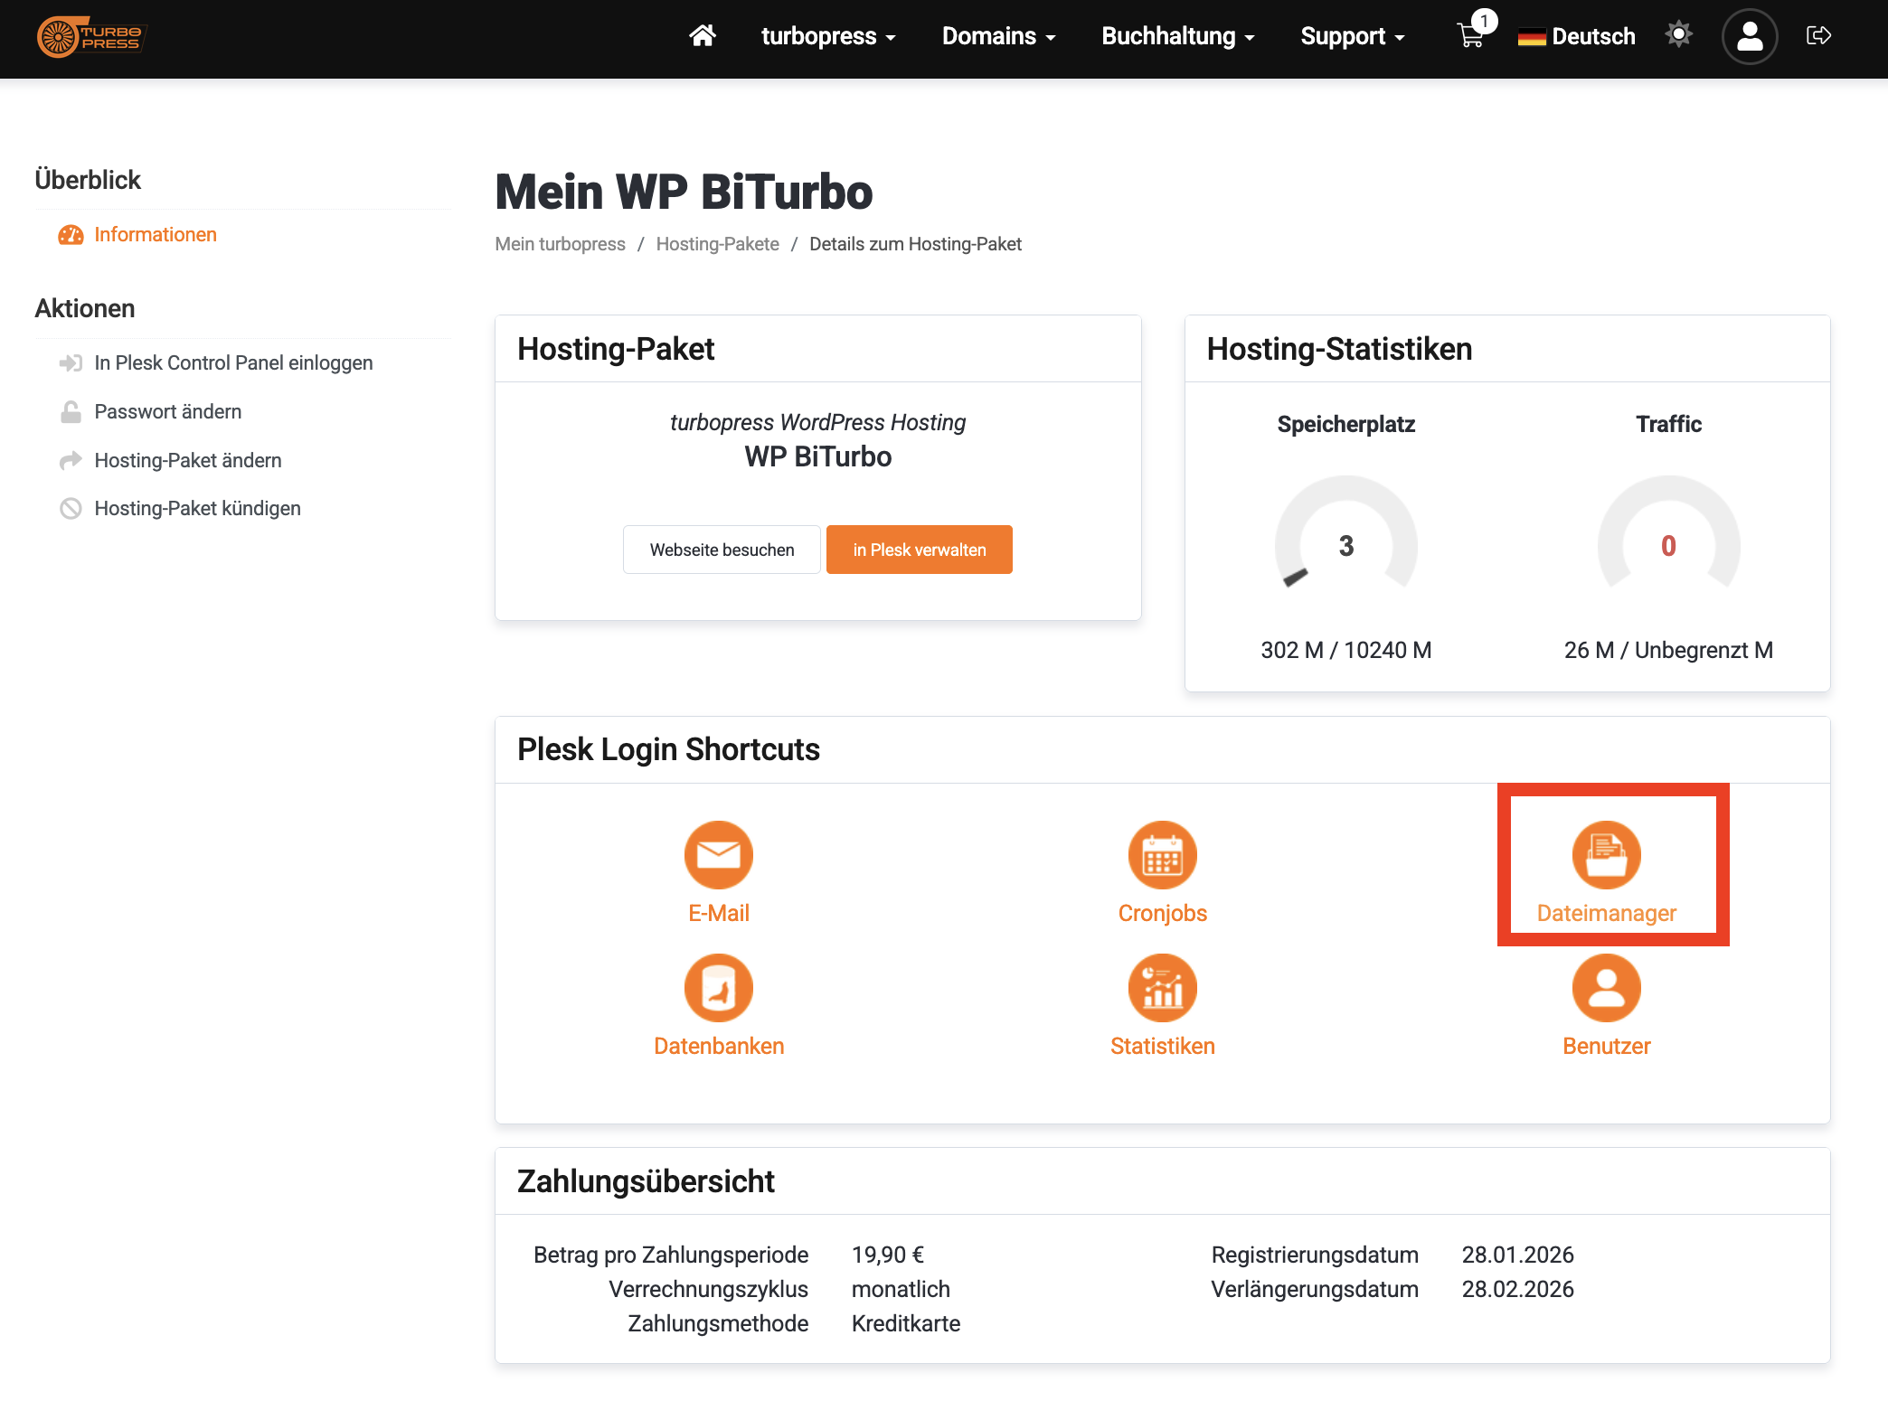This screenshot has width=1888, height=1401.
Task: Expand the Buchhaltung dropdown menu
Action: (x=1177, y=36)
